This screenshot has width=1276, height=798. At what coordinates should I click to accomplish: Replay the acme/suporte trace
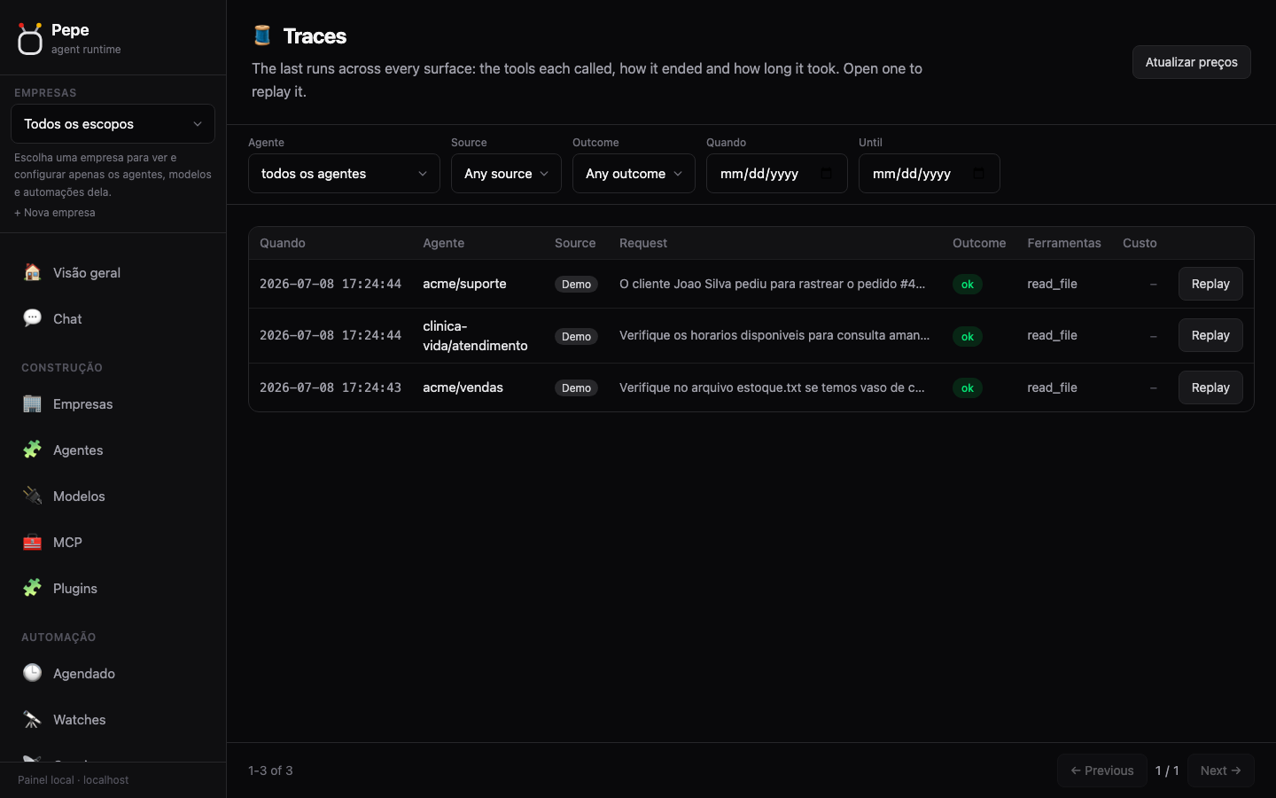click(1210, 284)
